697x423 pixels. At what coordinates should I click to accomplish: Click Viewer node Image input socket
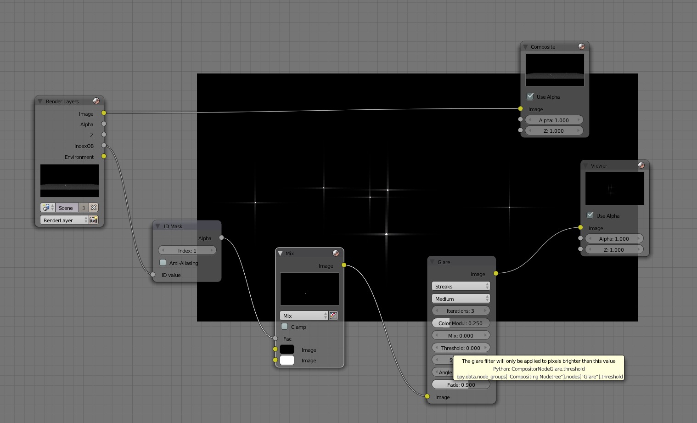(580, 228)
